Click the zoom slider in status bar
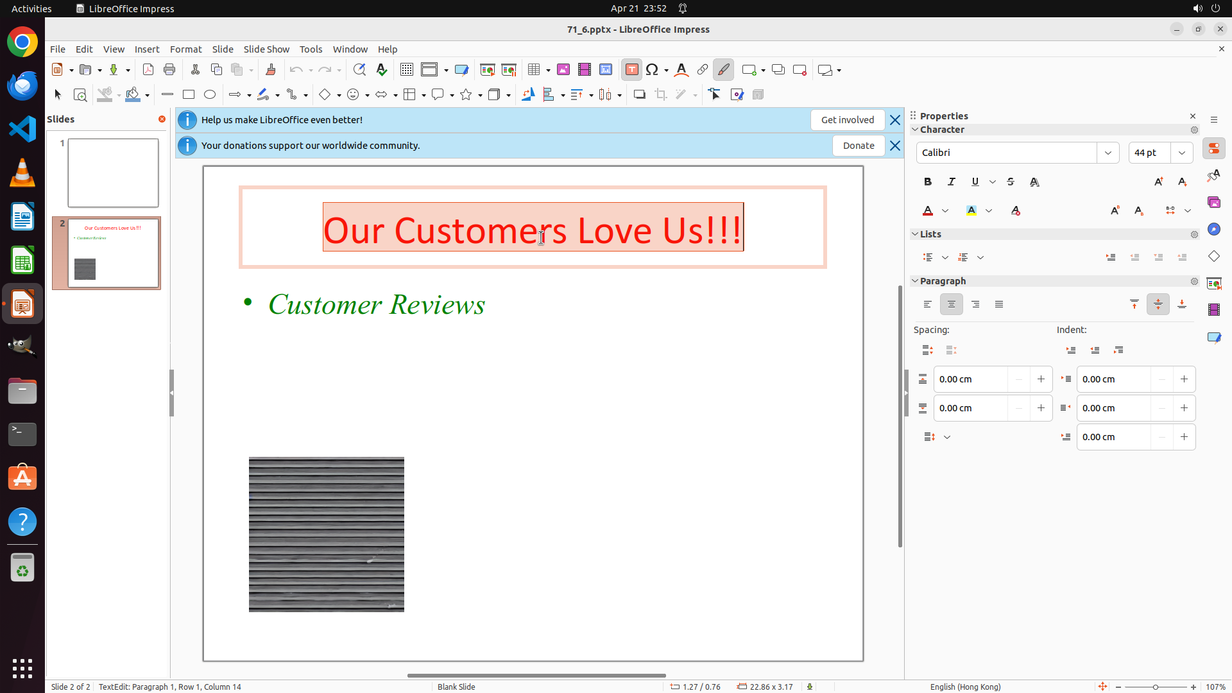 tap(1156, 687)
